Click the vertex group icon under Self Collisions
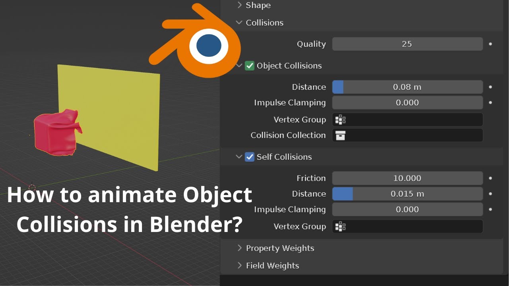This screenshot has width=509, height=286. coord(340,226)
